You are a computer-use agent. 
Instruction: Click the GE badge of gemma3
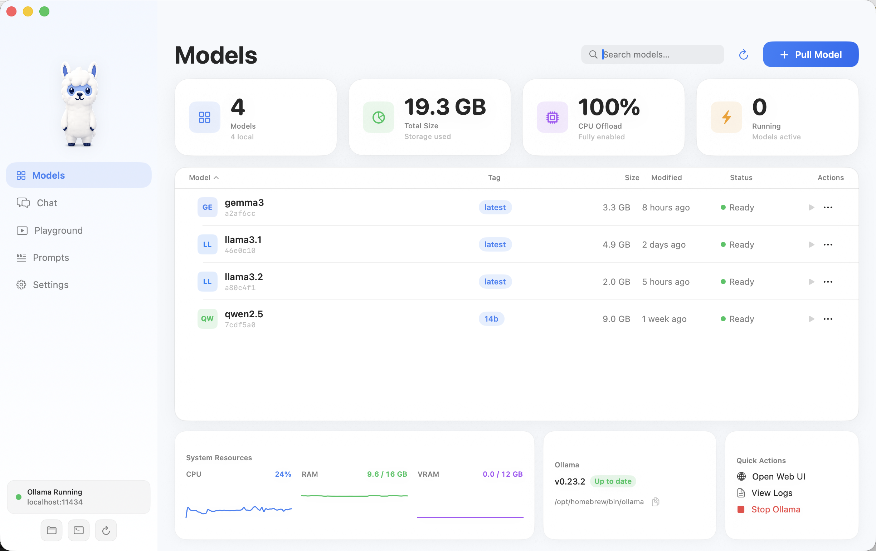click(207, 207)
